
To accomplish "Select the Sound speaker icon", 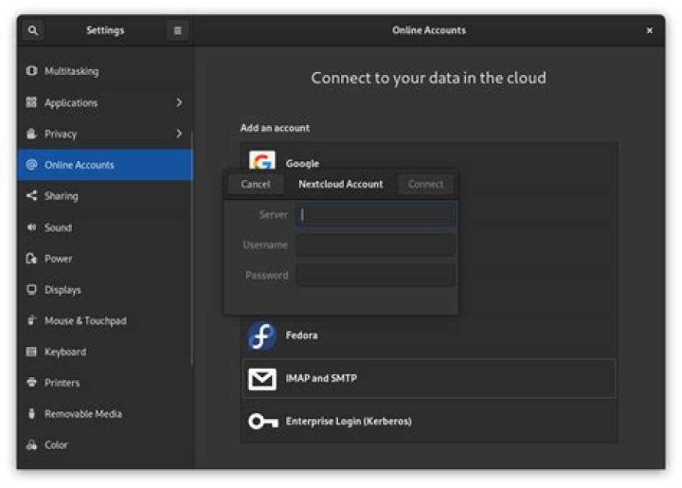I will click(31, 227).
